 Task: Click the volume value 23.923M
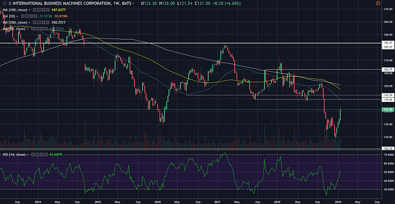[x=46, y=16]
